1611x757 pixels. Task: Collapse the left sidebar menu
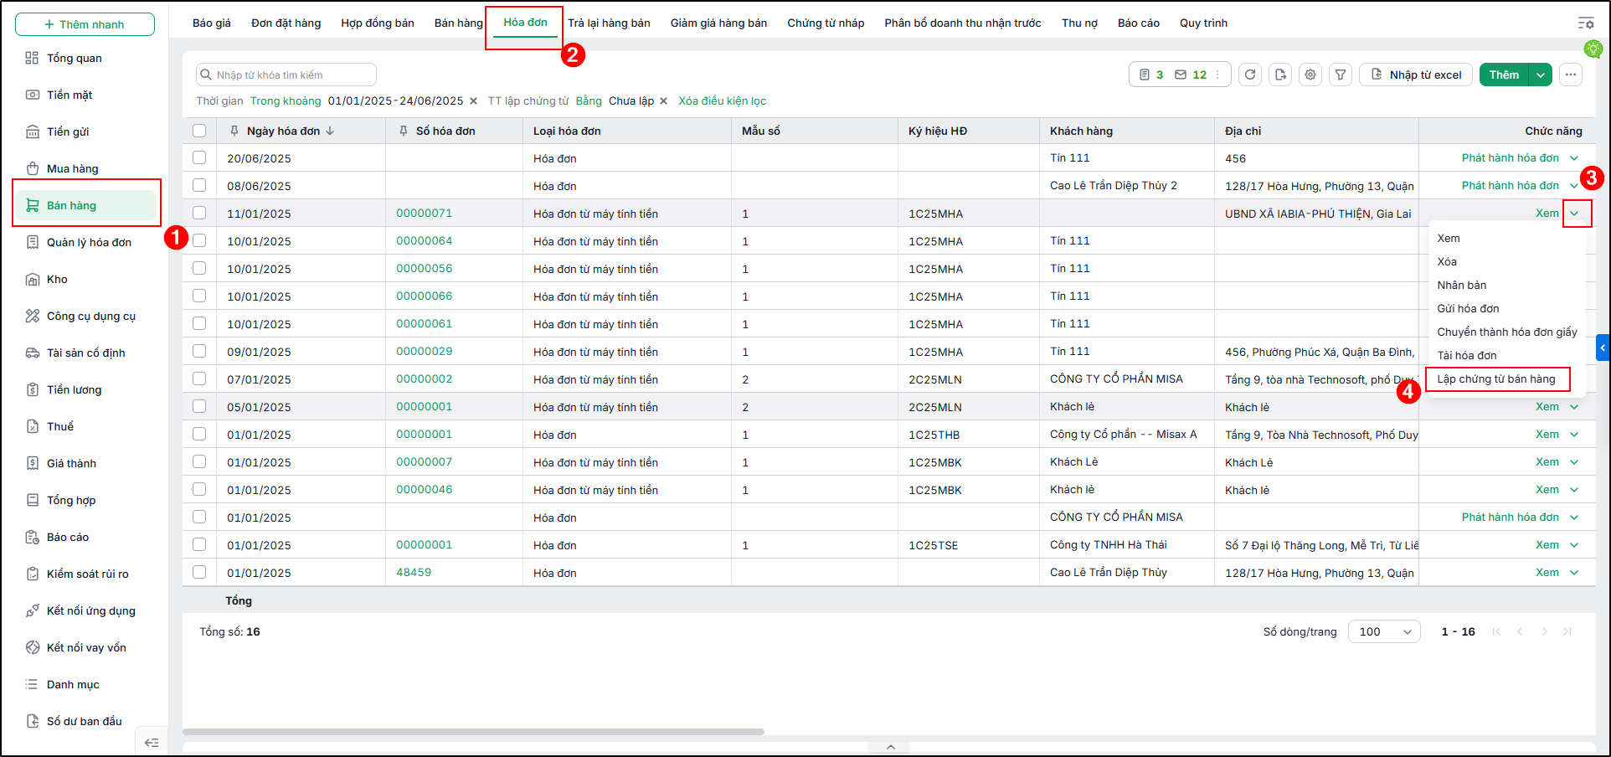(x=152, y=742)
